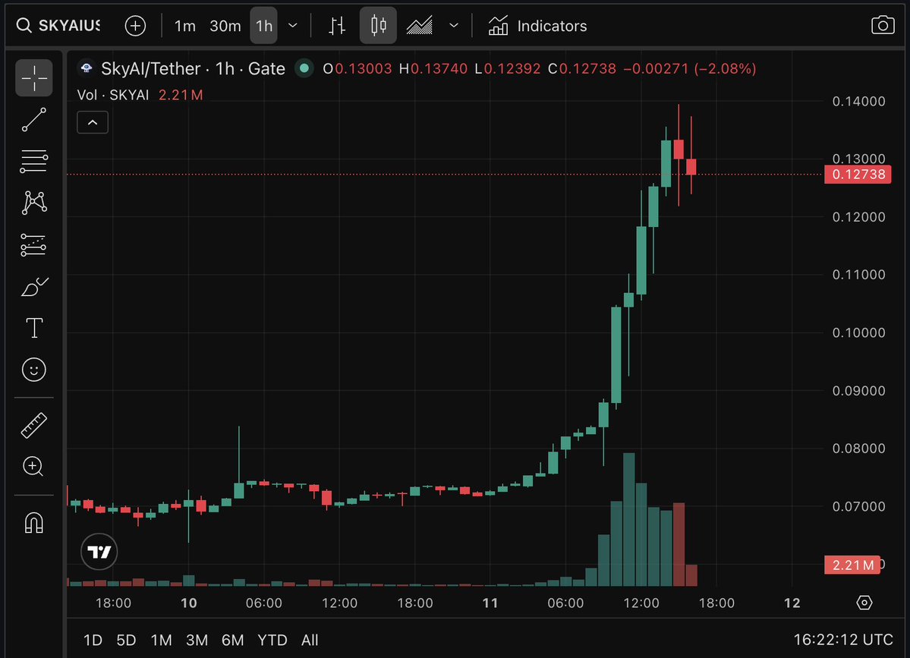Select the 5D date range
Screen dimensions: 910x658
click(126, 640)
